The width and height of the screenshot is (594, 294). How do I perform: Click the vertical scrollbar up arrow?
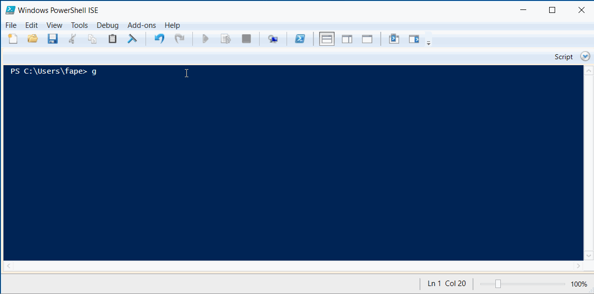(589, 71)
